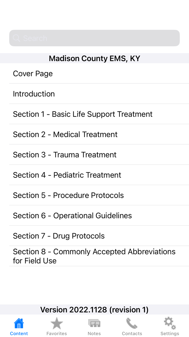Open Settings via the gear icon
Image resolution: width=189 pixels, height=337 pixels.
pyautogui.click(x=170, y=322)
